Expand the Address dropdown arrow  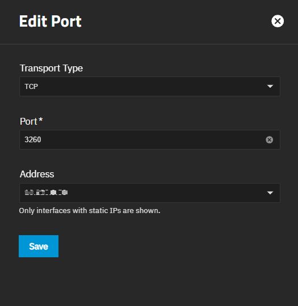pos(270,193)
